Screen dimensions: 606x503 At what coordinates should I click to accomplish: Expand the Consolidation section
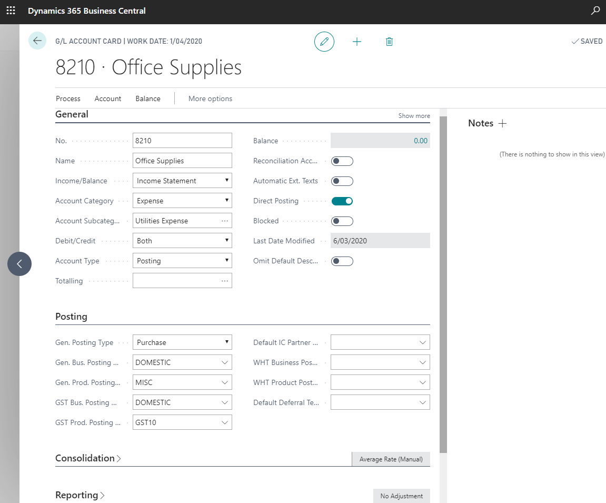click(x=88, y=458)
